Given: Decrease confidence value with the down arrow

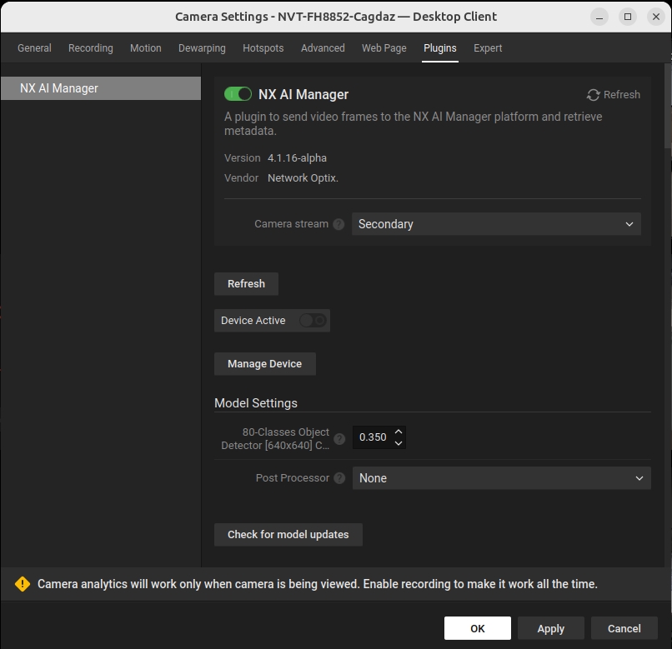Looking at the screenshot, I should click(399, 443).
